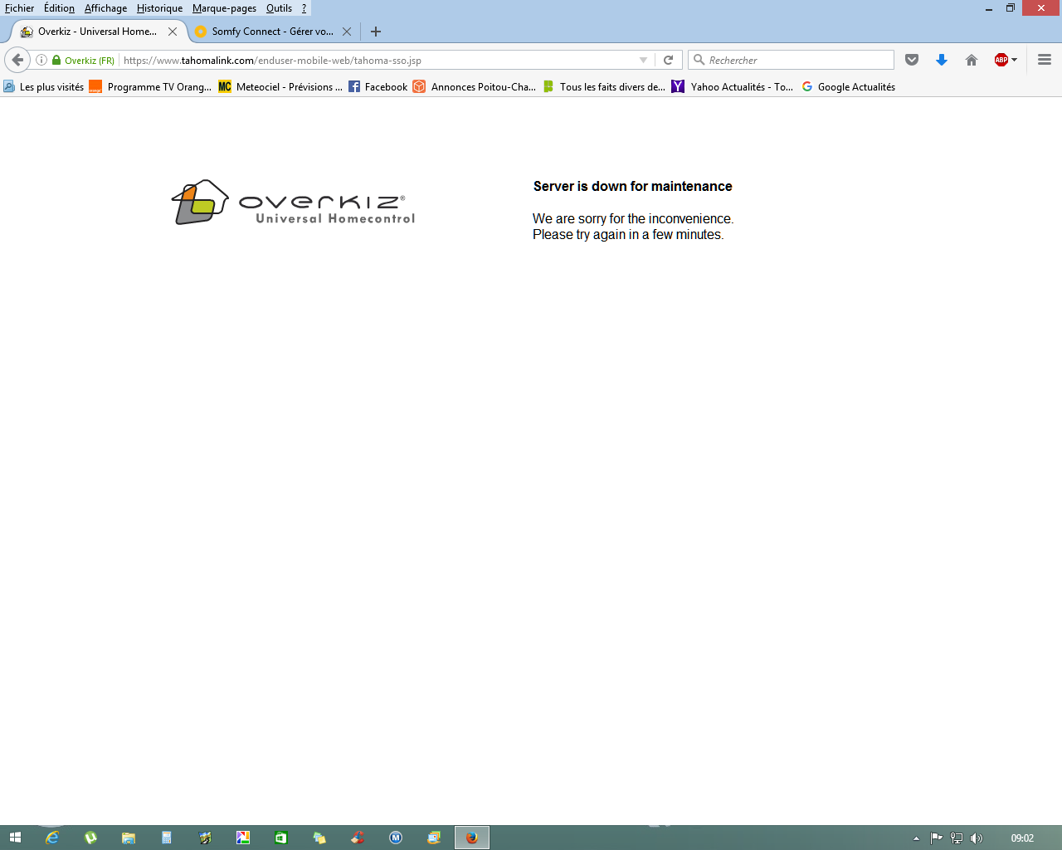Launch Internet Explorer from taskbar
This screenshot has width=1062, height=850.
tap(52, 838)
